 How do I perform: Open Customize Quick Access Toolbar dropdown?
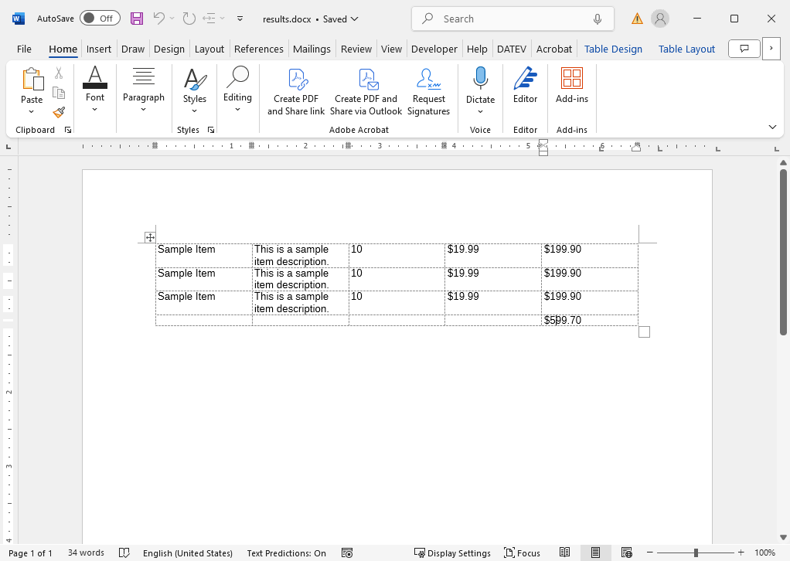point(240,19)
